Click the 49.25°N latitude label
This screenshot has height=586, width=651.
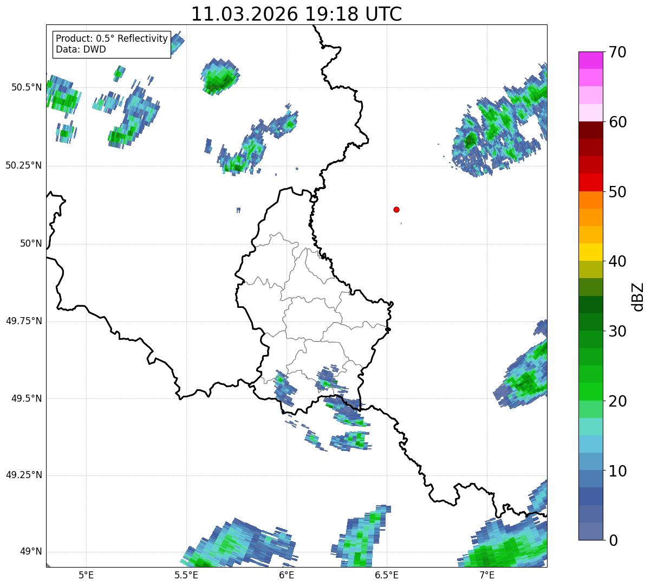[23, 475]
